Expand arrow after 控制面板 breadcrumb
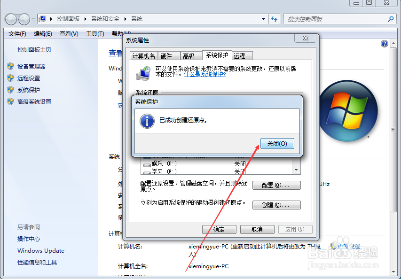Image resolution: width=401 pixels, height=279 pixels. point(86,19)
